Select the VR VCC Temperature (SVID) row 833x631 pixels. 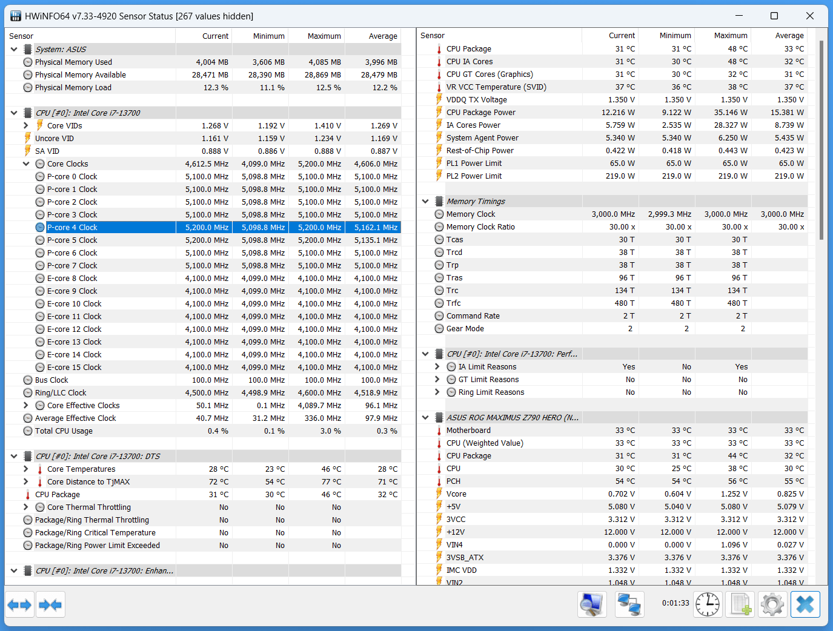(612, 87)
